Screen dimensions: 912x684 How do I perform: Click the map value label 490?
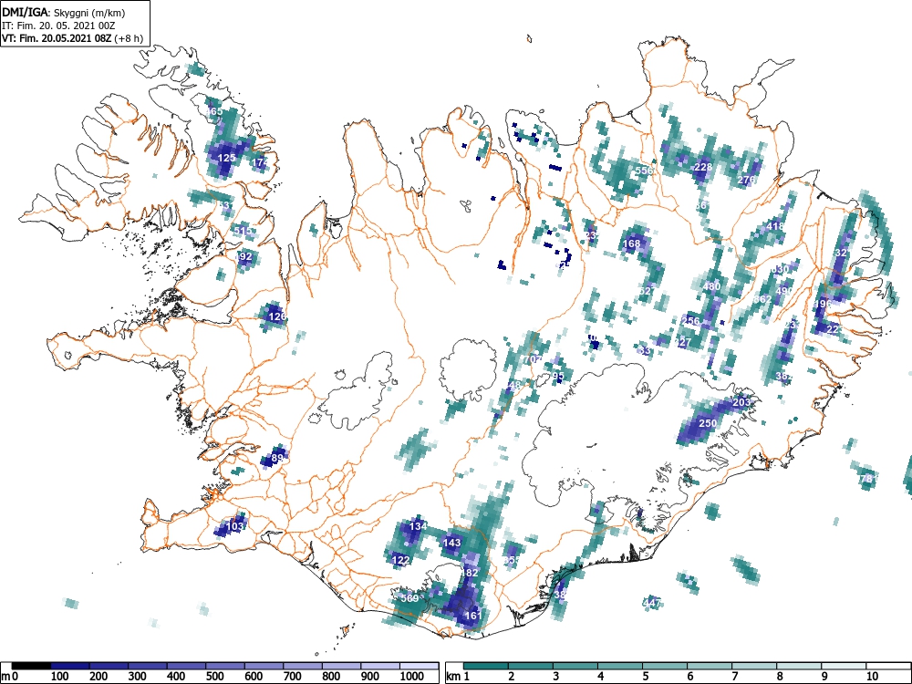(x=784, y=291)
